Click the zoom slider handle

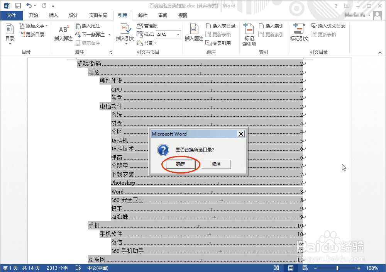tap(337, 268)
